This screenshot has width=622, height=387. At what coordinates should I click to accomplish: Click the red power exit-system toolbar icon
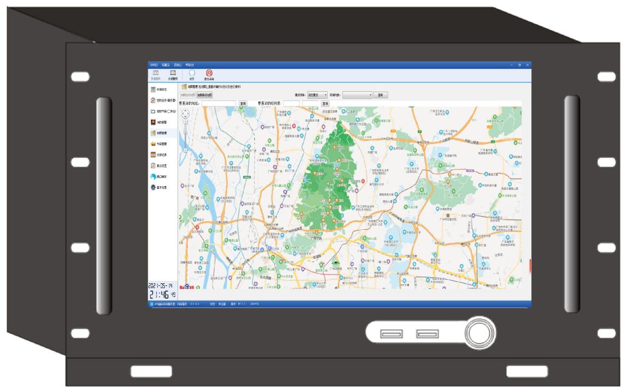coord(209,73)
